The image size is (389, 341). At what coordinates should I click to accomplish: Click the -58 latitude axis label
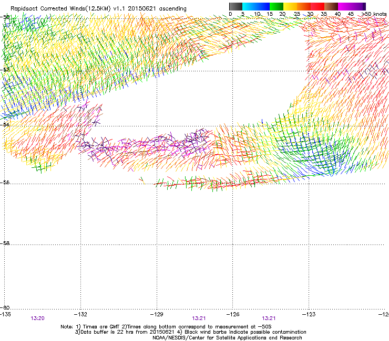point(5,243)
